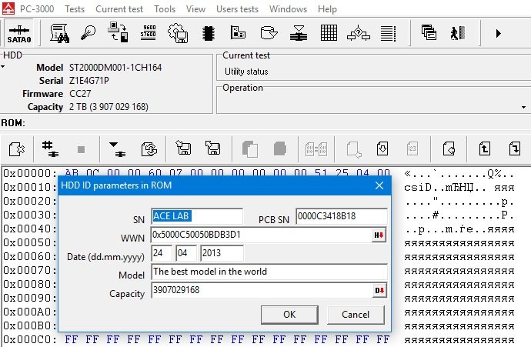
Task: Click the circuit board toolbar icon
Action: coord(238,33)
